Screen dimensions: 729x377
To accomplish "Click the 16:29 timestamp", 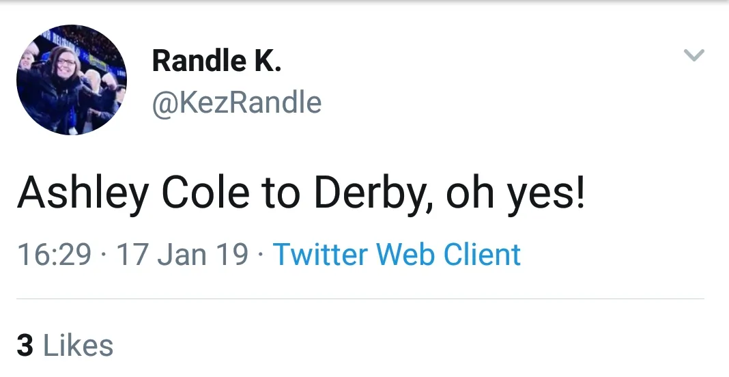I will 54,255.
